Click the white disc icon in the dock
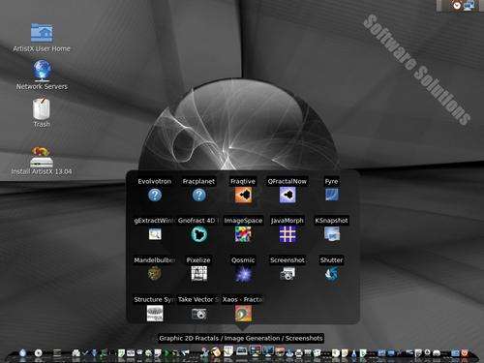The image size is (484, 363). tap(38, 353)
